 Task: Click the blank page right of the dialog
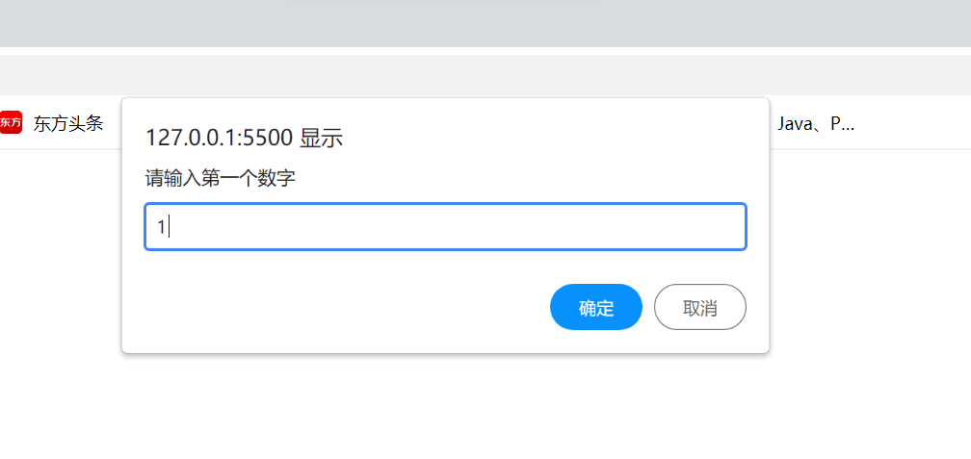coord(867,289)
